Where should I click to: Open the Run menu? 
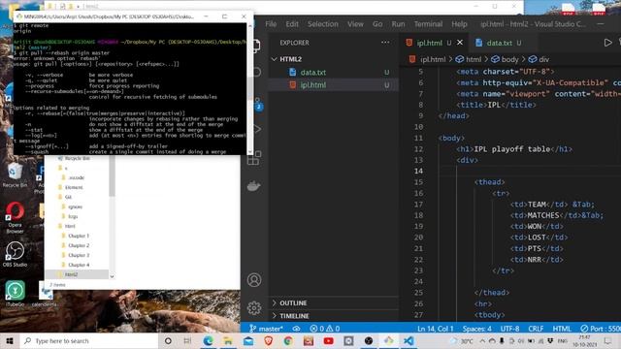pyautogui.click(x=398, y=24)
